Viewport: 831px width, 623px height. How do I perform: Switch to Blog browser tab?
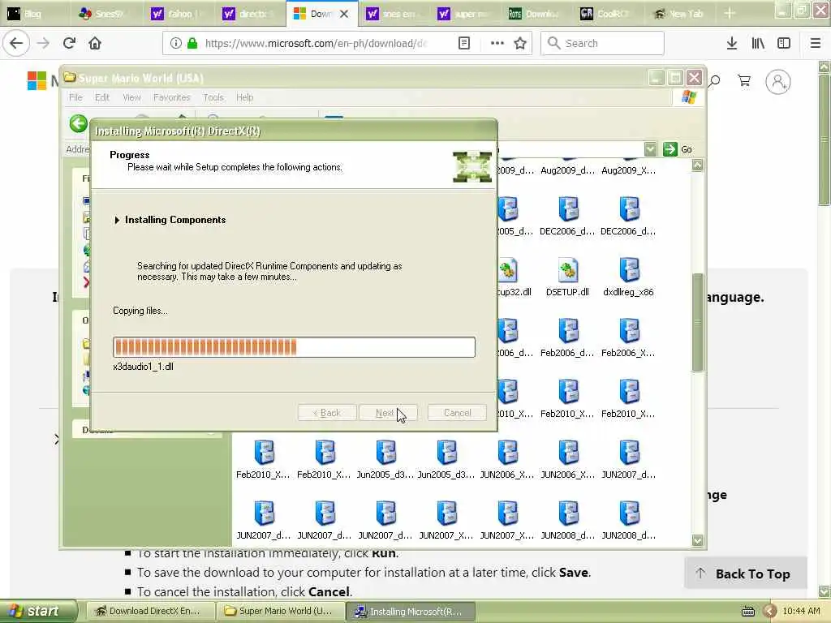click(32, 13)
